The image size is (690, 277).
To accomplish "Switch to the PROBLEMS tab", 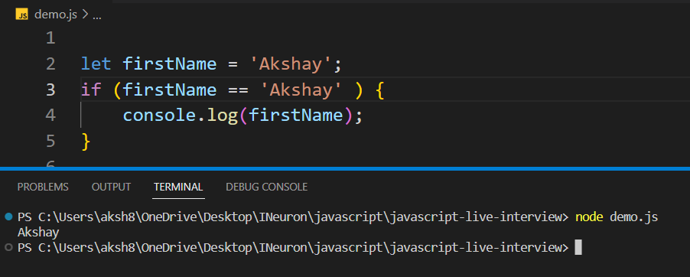I will click(43, 187).
